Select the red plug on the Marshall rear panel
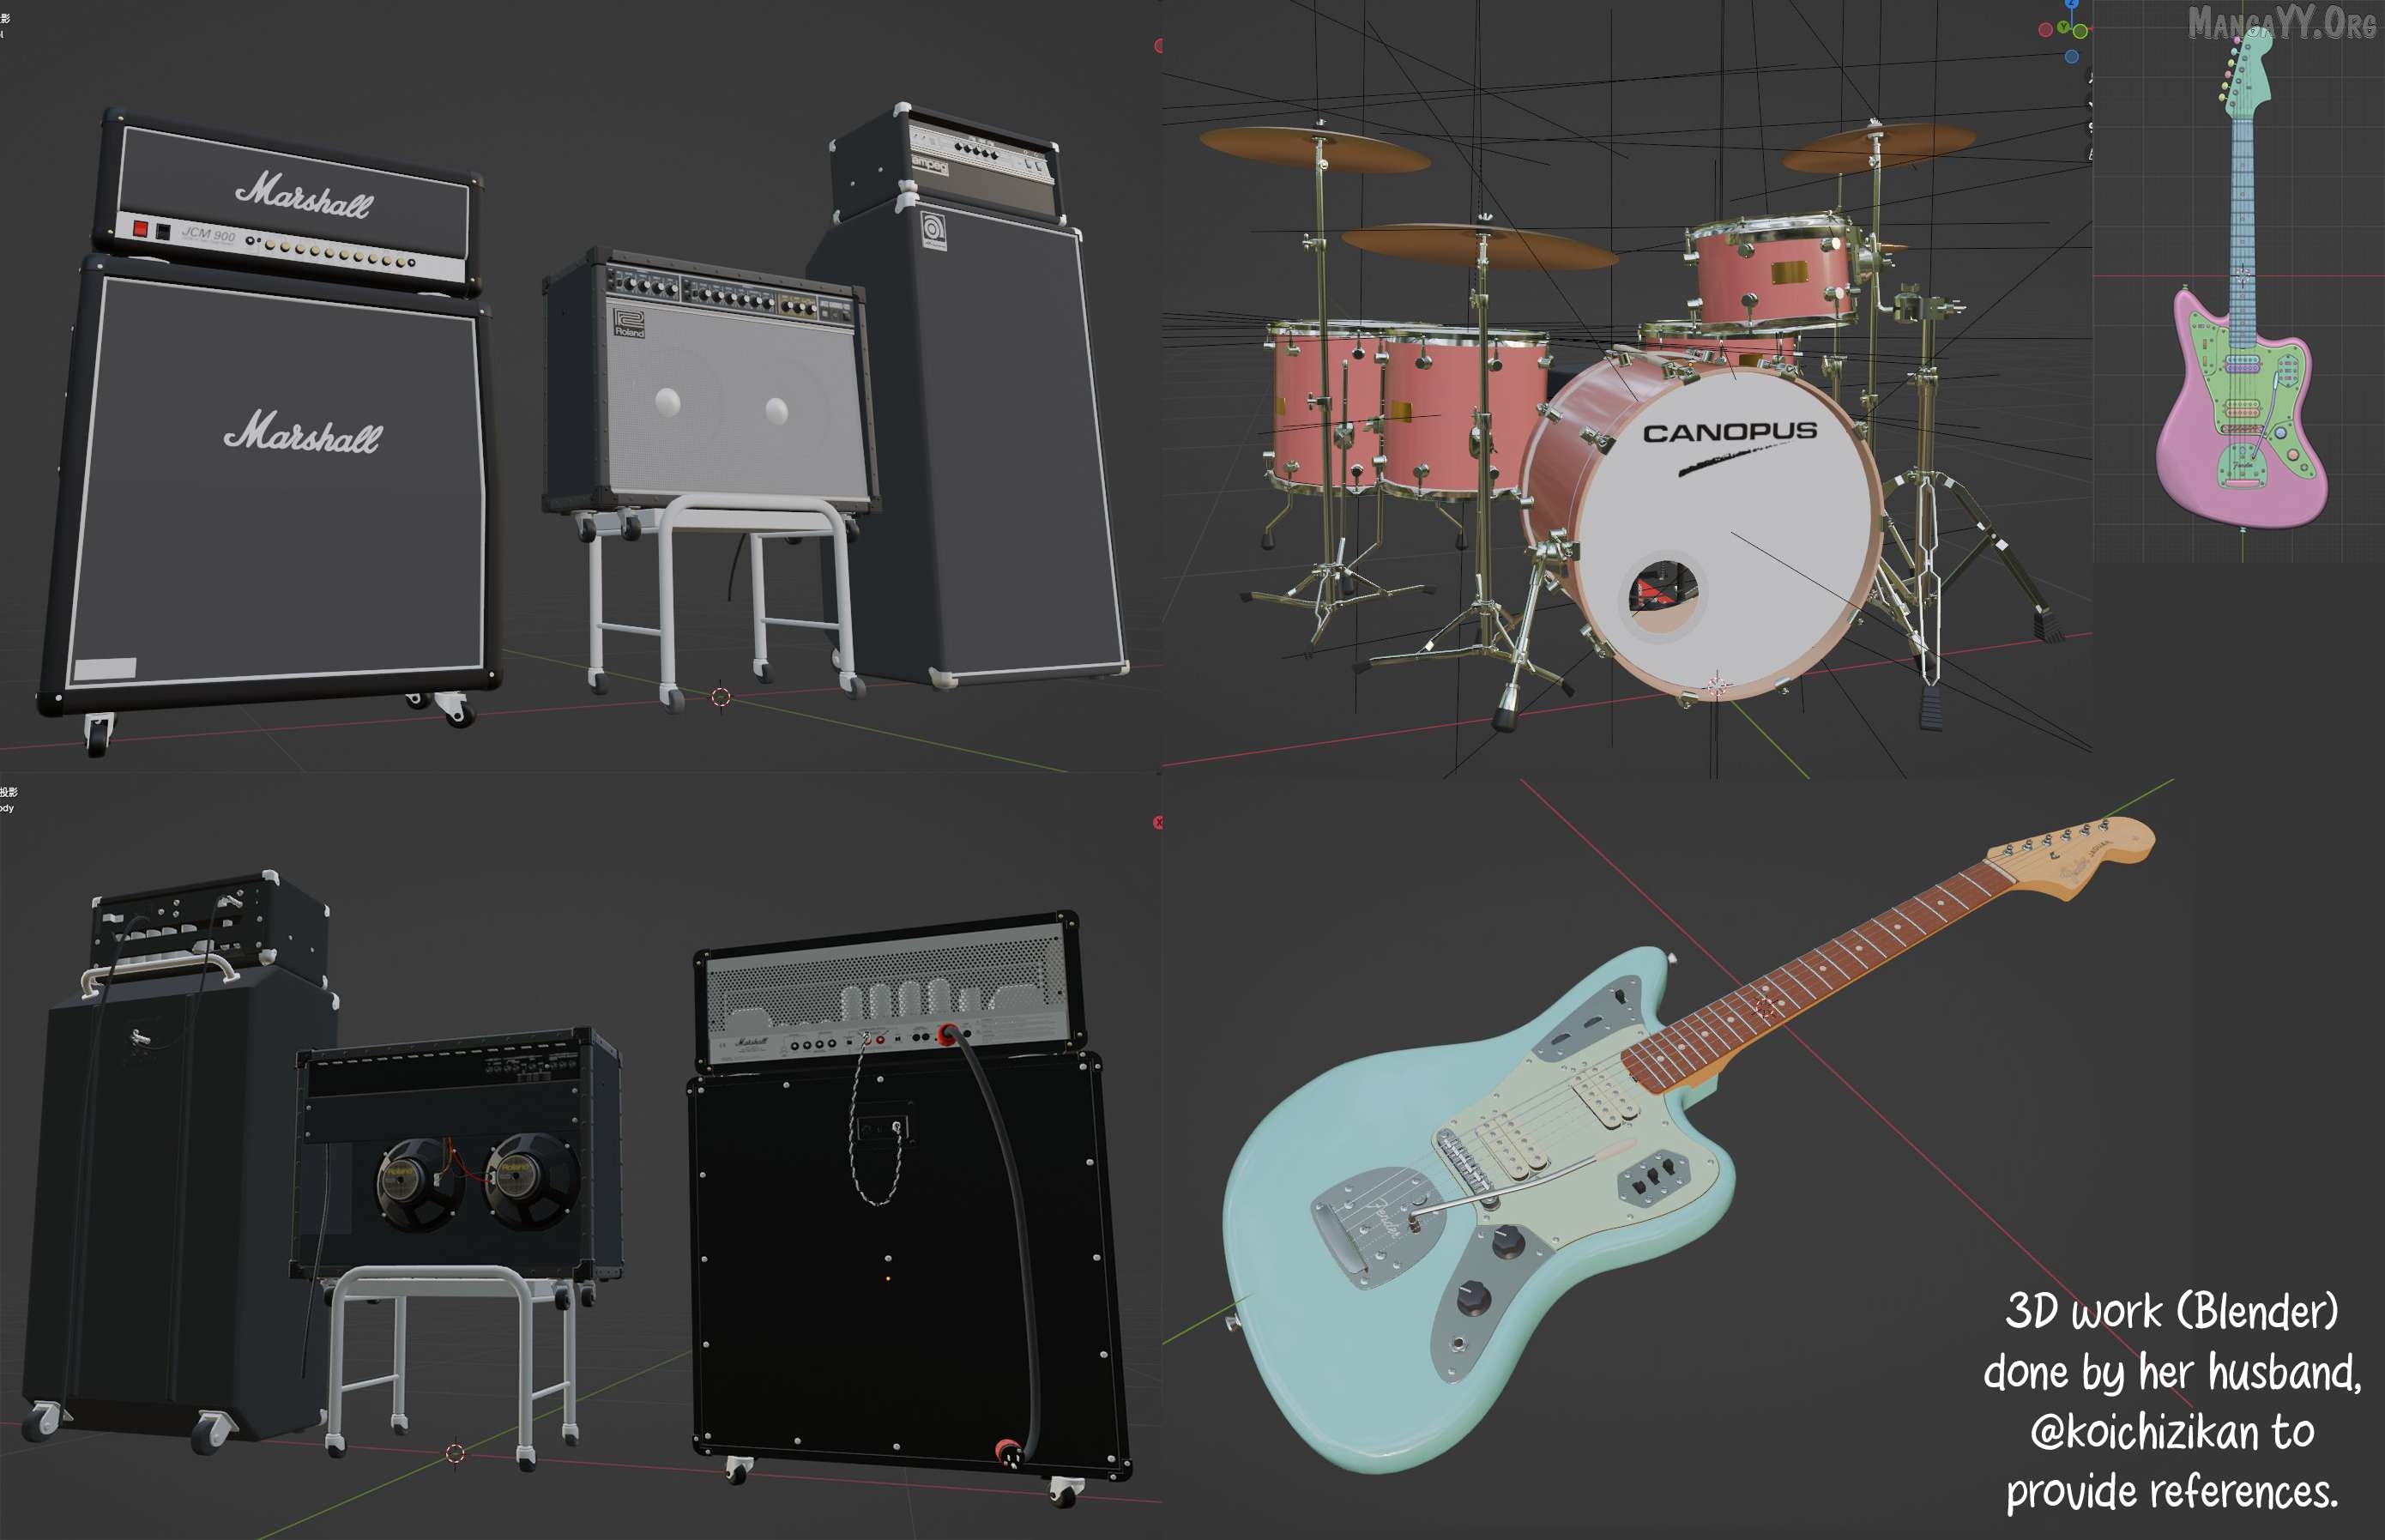 click(946, 1034)
